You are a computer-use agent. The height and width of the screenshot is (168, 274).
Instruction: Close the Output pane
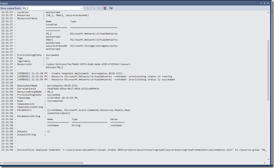point(268,3)
